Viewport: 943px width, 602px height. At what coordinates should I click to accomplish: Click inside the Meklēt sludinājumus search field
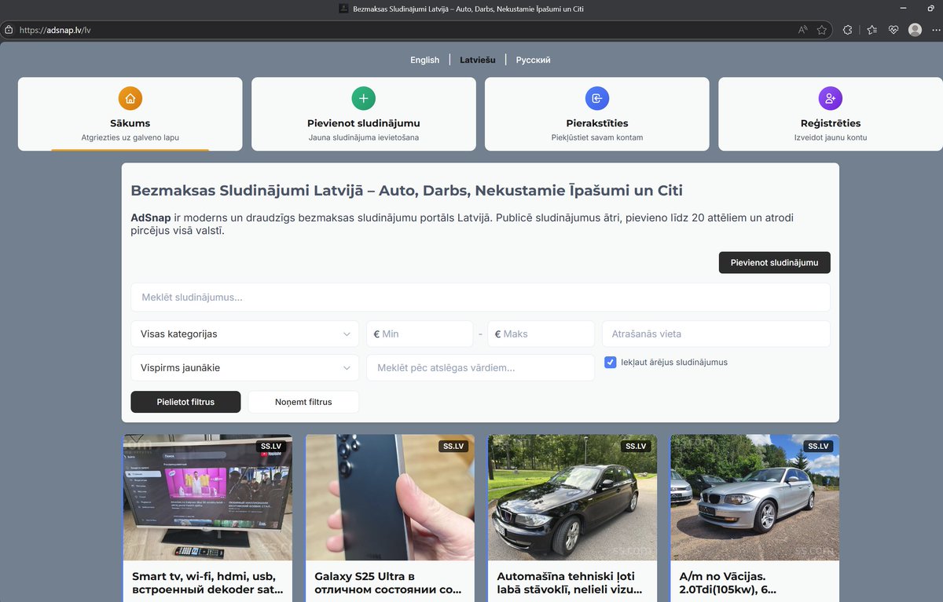(x=480, y=297)
